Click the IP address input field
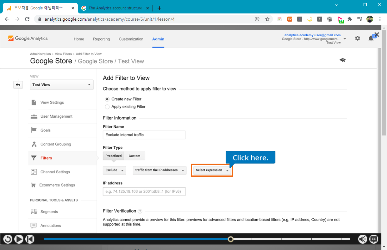 click(x=144, y=191)
